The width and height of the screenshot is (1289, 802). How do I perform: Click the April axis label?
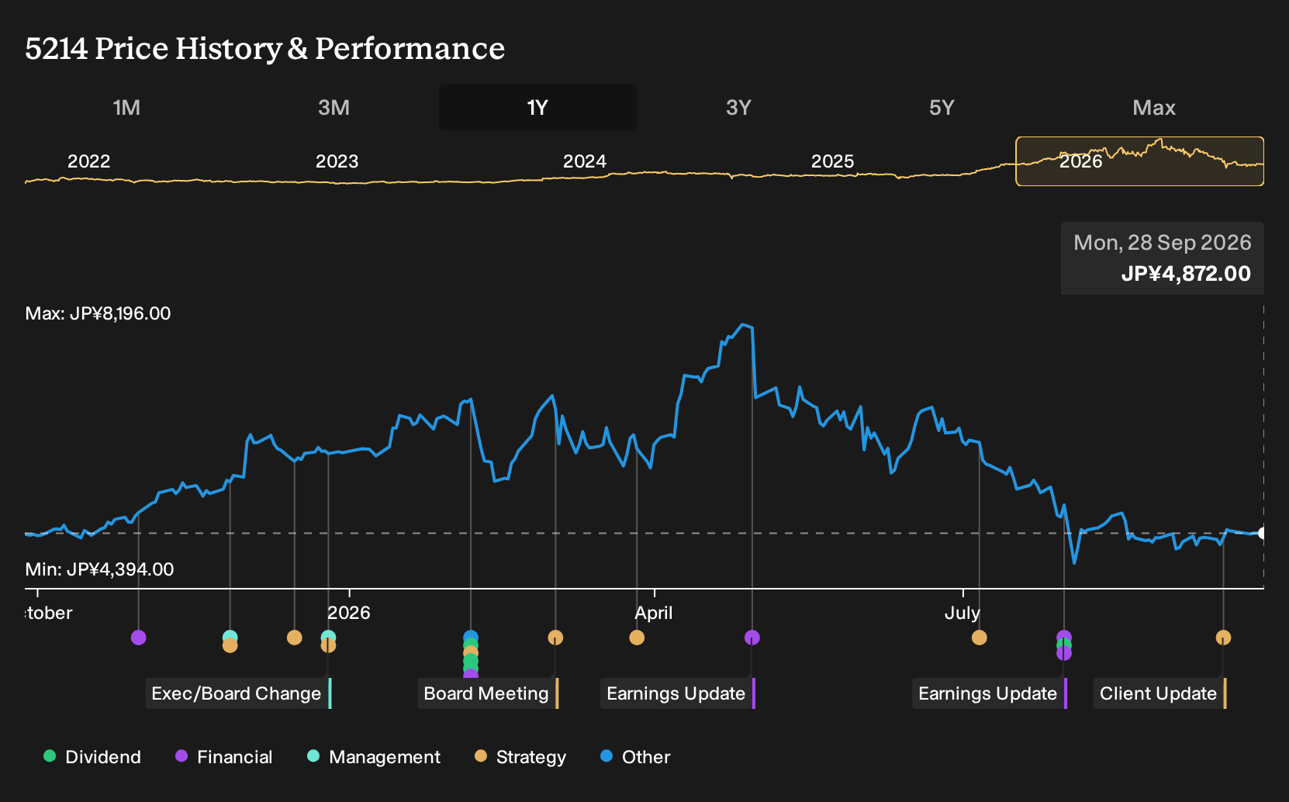click(653, 613)
